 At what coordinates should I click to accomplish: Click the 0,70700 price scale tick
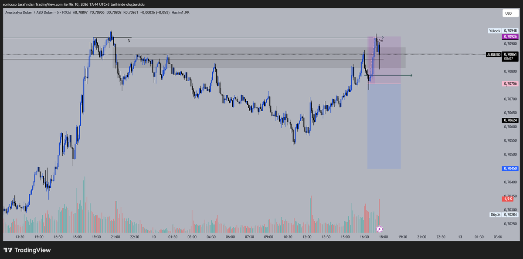pos(510,99)
